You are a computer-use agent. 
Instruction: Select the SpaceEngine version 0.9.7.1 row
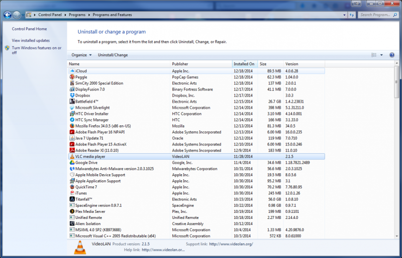click(x=196, y=205)
